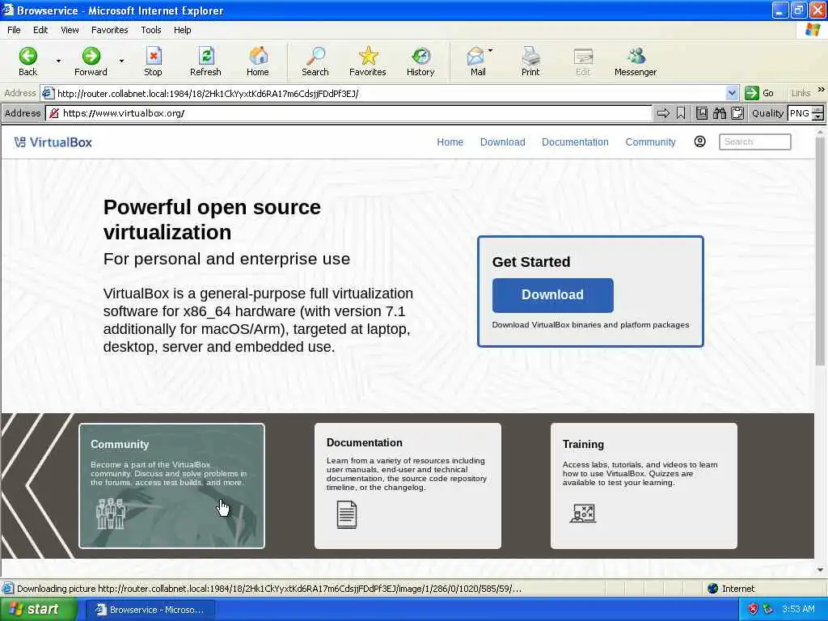Click "Download VirtualBox binaries and platform packages" text
The image size is (828, 621).
pyautogui.click(x=590, y=325)
